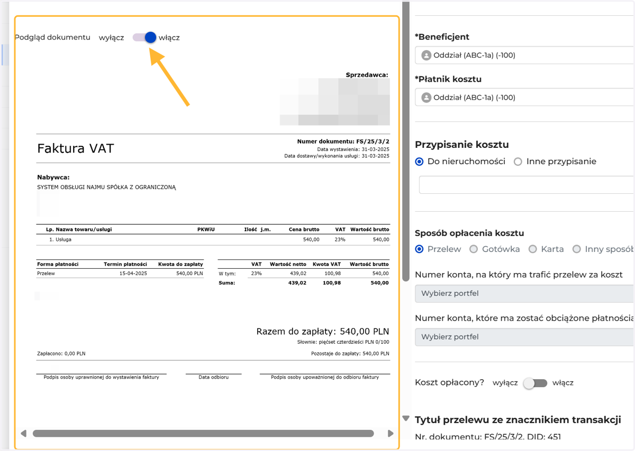This screenshot has width=635, height=451.
Task: Click the Przypisanie kosztu heading
Action: coord(461,145)
